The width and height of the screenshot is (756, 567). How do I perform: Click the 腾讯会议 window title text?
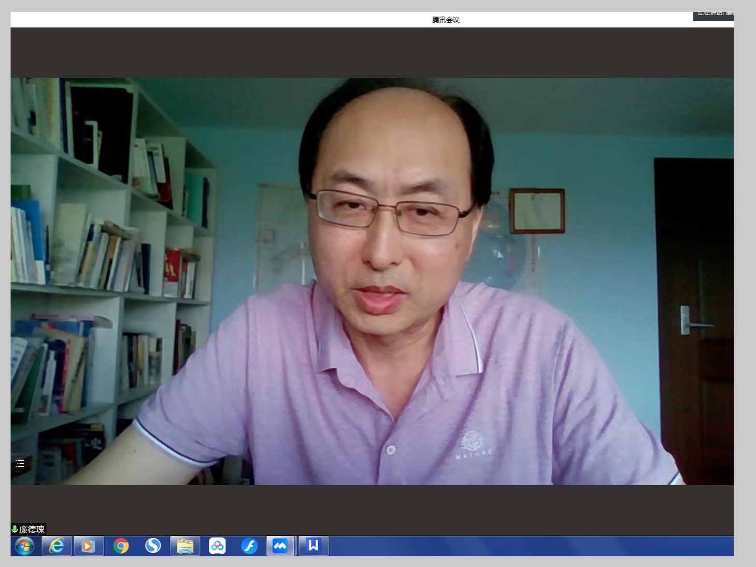tap(446, 20)
